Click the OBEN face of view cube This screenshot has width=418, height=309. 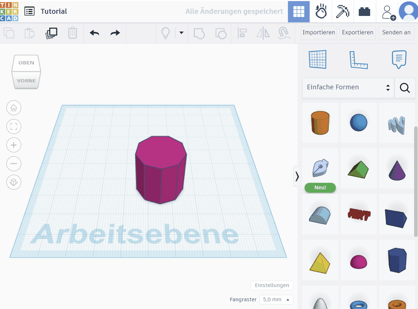click(26, 63)
